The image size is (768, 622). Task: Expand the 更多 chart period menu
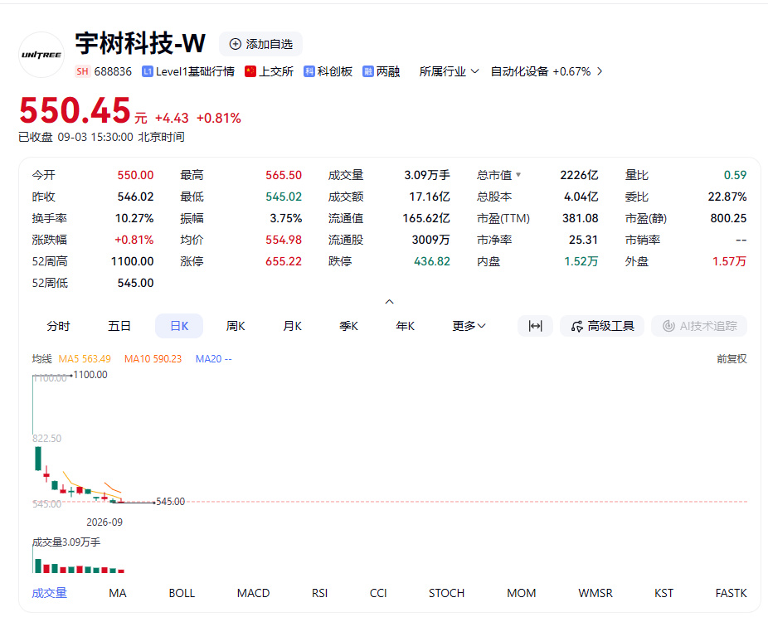click(x=469, y=326)
